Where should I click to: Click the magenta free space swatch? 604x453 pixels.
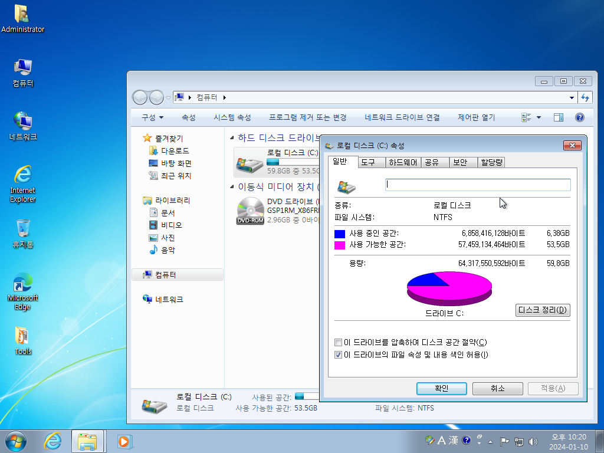pyautogui.click(x=339, y=245)
